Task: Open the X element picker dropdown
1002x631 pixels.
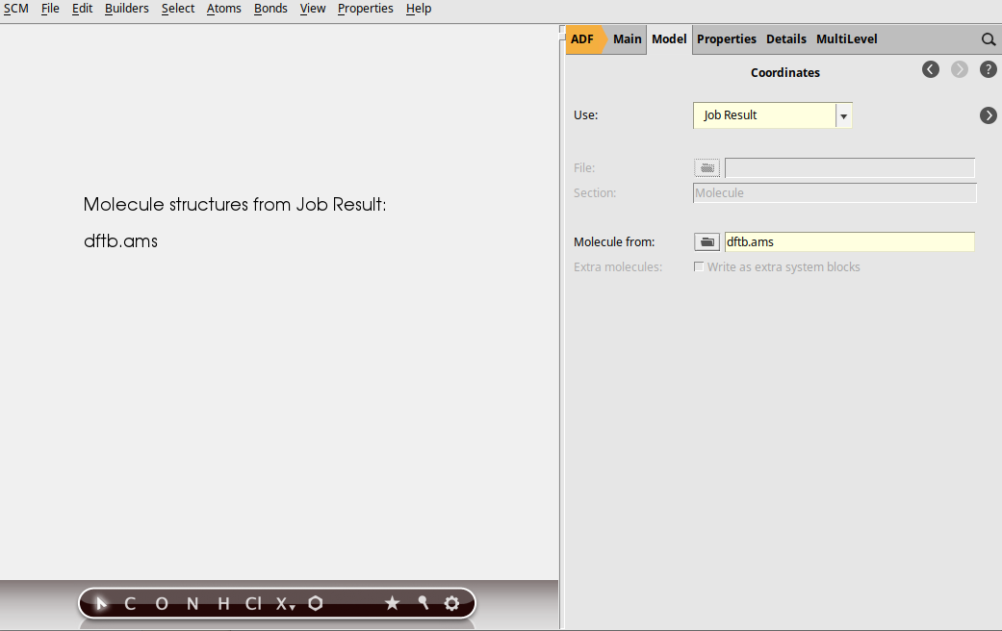Action: click(x=285, y=604)
